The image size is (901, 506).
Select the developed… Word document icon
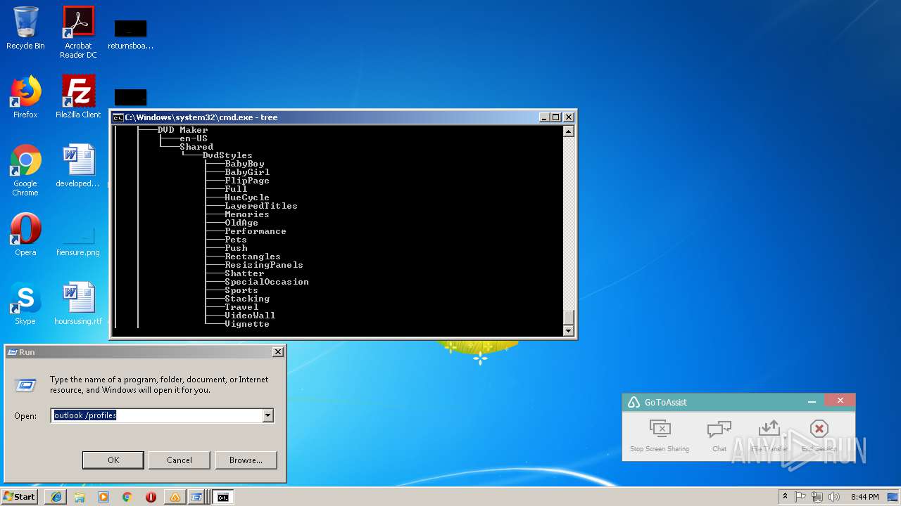(x=78, y=166)
